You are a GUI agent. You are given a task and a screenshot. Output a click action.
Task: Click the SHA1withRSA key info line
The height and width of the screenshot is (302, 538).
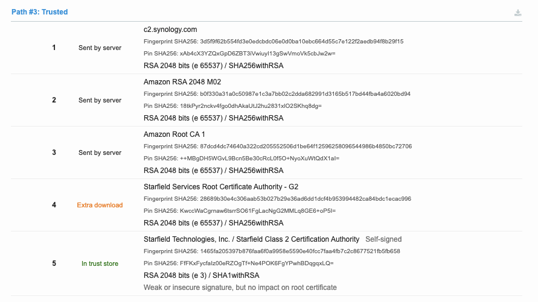tap(202, 275)
